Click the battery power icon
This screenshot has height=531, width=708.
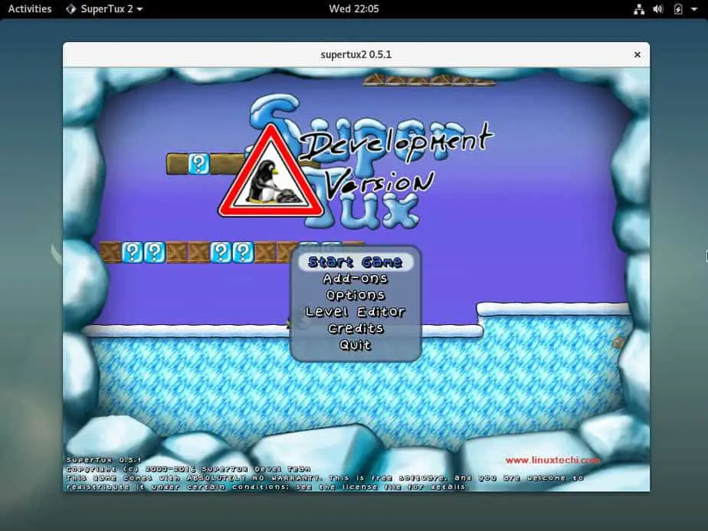point(678,9)
